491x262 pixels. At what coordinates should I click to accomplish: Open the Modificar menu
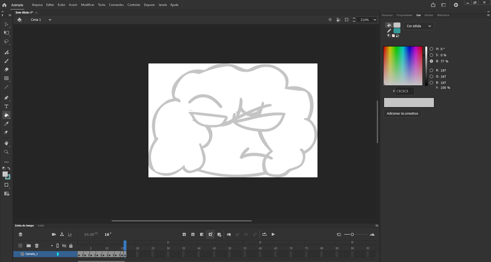87,5
